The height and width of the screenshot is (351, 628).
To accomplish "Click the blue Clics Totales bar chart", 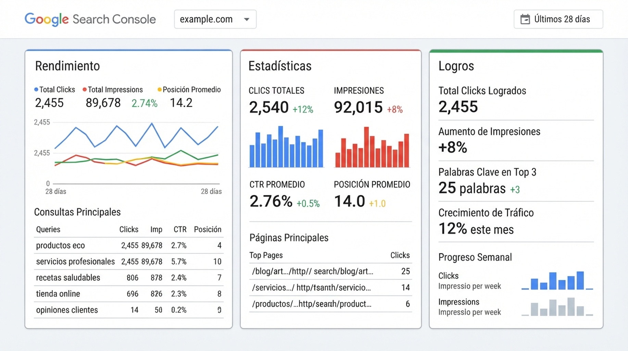I will point(286,147).
